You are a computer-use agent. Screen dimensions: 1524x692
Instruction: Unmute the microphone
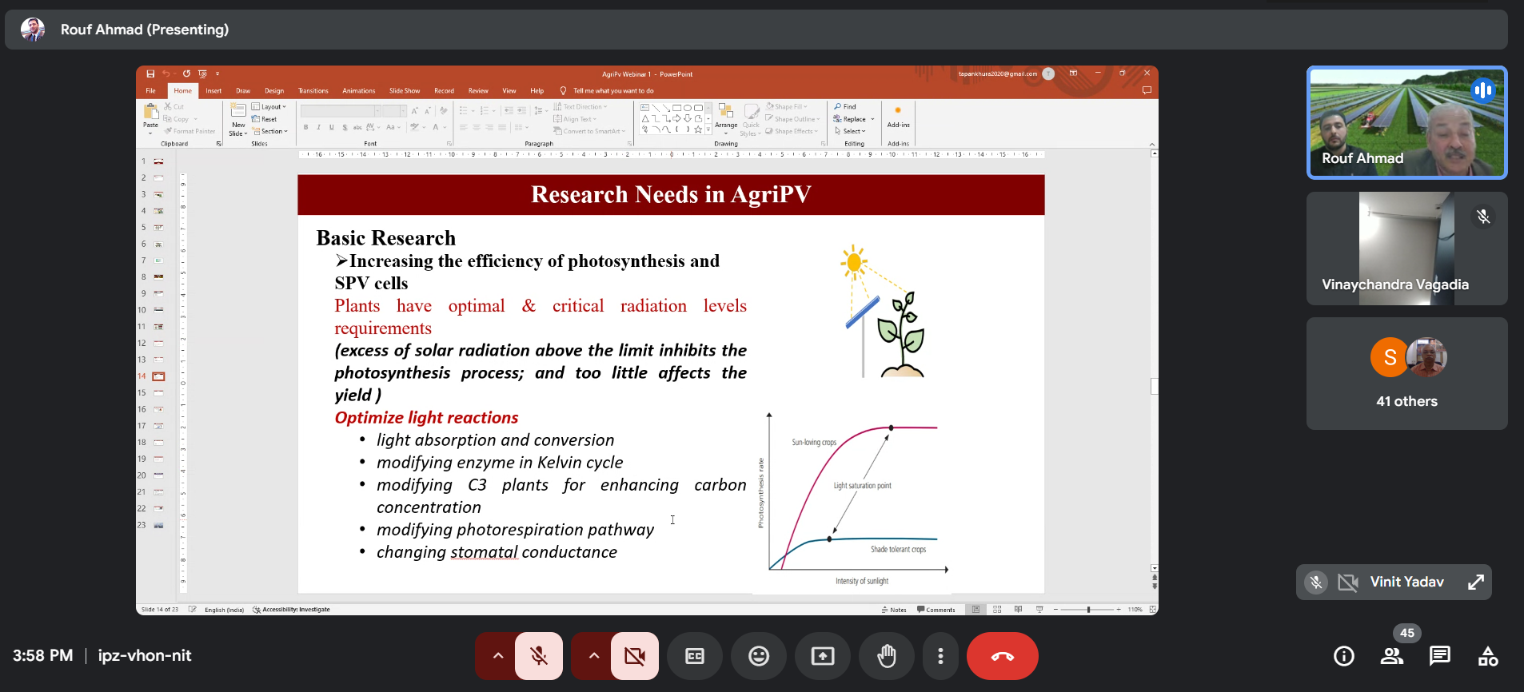pyautogui.click(x=539, y=656)
